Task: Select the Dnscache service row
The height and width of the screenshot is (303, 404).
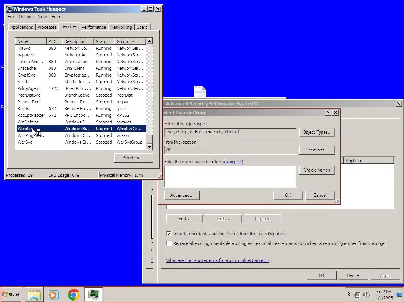Action: click(x=81, y=68)
